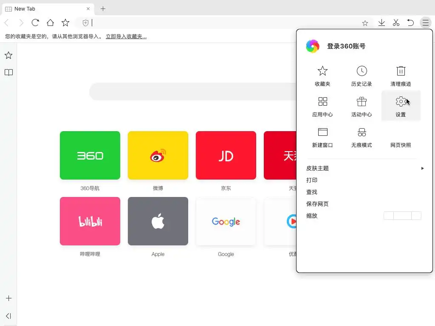This screenshot has height=326, width=435.
Task: Open the partially hidden 天猫 tile
Action: pos(280,155)
